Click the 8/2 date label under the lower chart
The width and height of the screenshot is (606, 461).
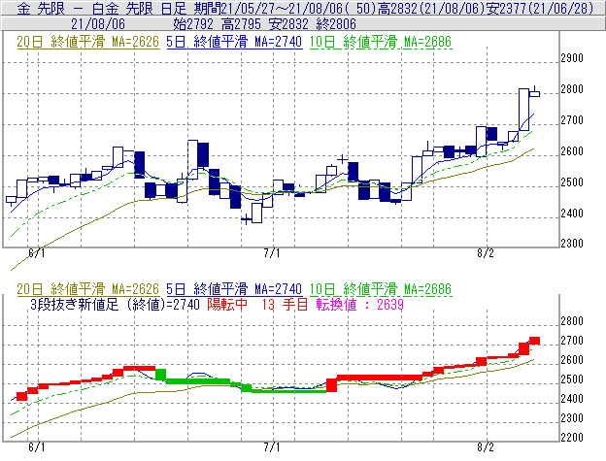point(486,447)
